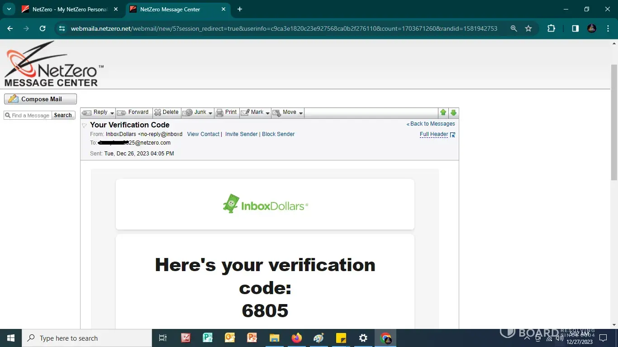Open the Move dropdown menu
This screenshot has width=618, height=347.
click(300, 113)
